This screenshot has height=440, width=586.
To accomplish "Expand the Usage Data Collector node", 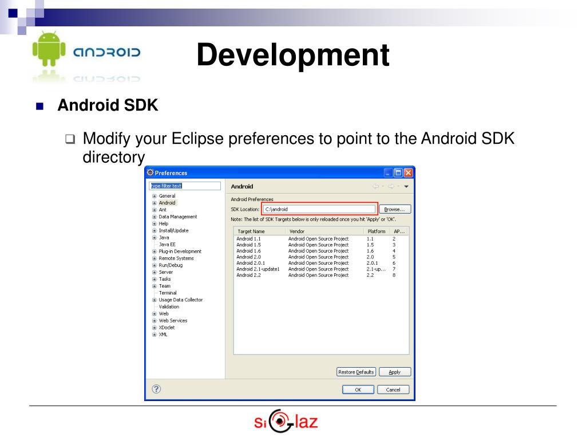I will tap(155, 300).
